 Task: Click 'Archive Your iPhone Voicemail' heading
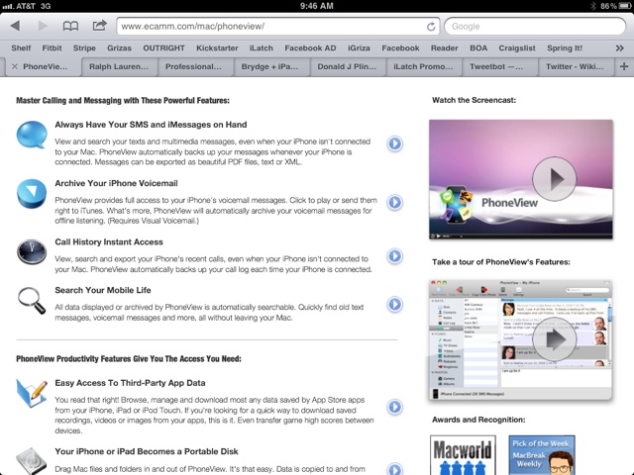click(x=117, y=183)
